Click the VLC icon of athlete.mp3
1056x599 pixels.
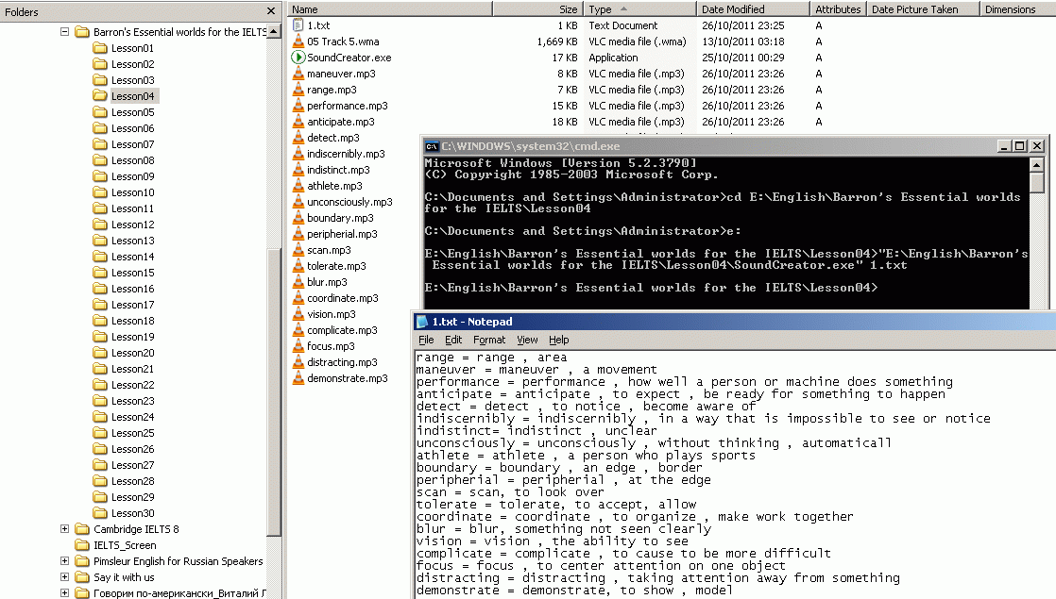tap(298, 186)
